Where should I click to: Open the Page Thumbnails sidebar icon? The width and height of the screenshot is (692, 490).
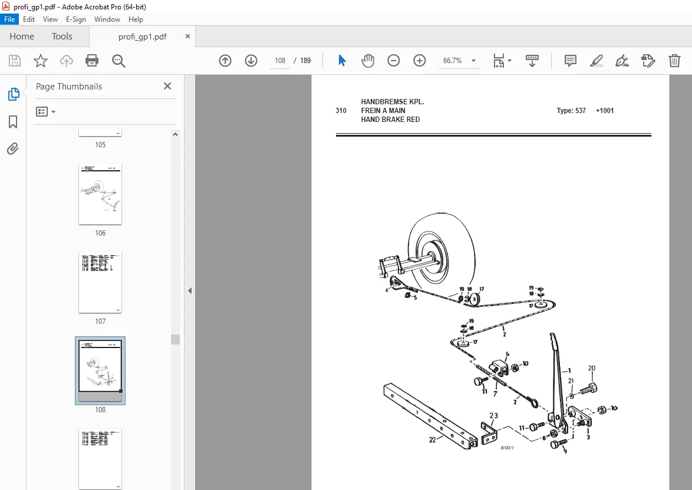(13, 94)
